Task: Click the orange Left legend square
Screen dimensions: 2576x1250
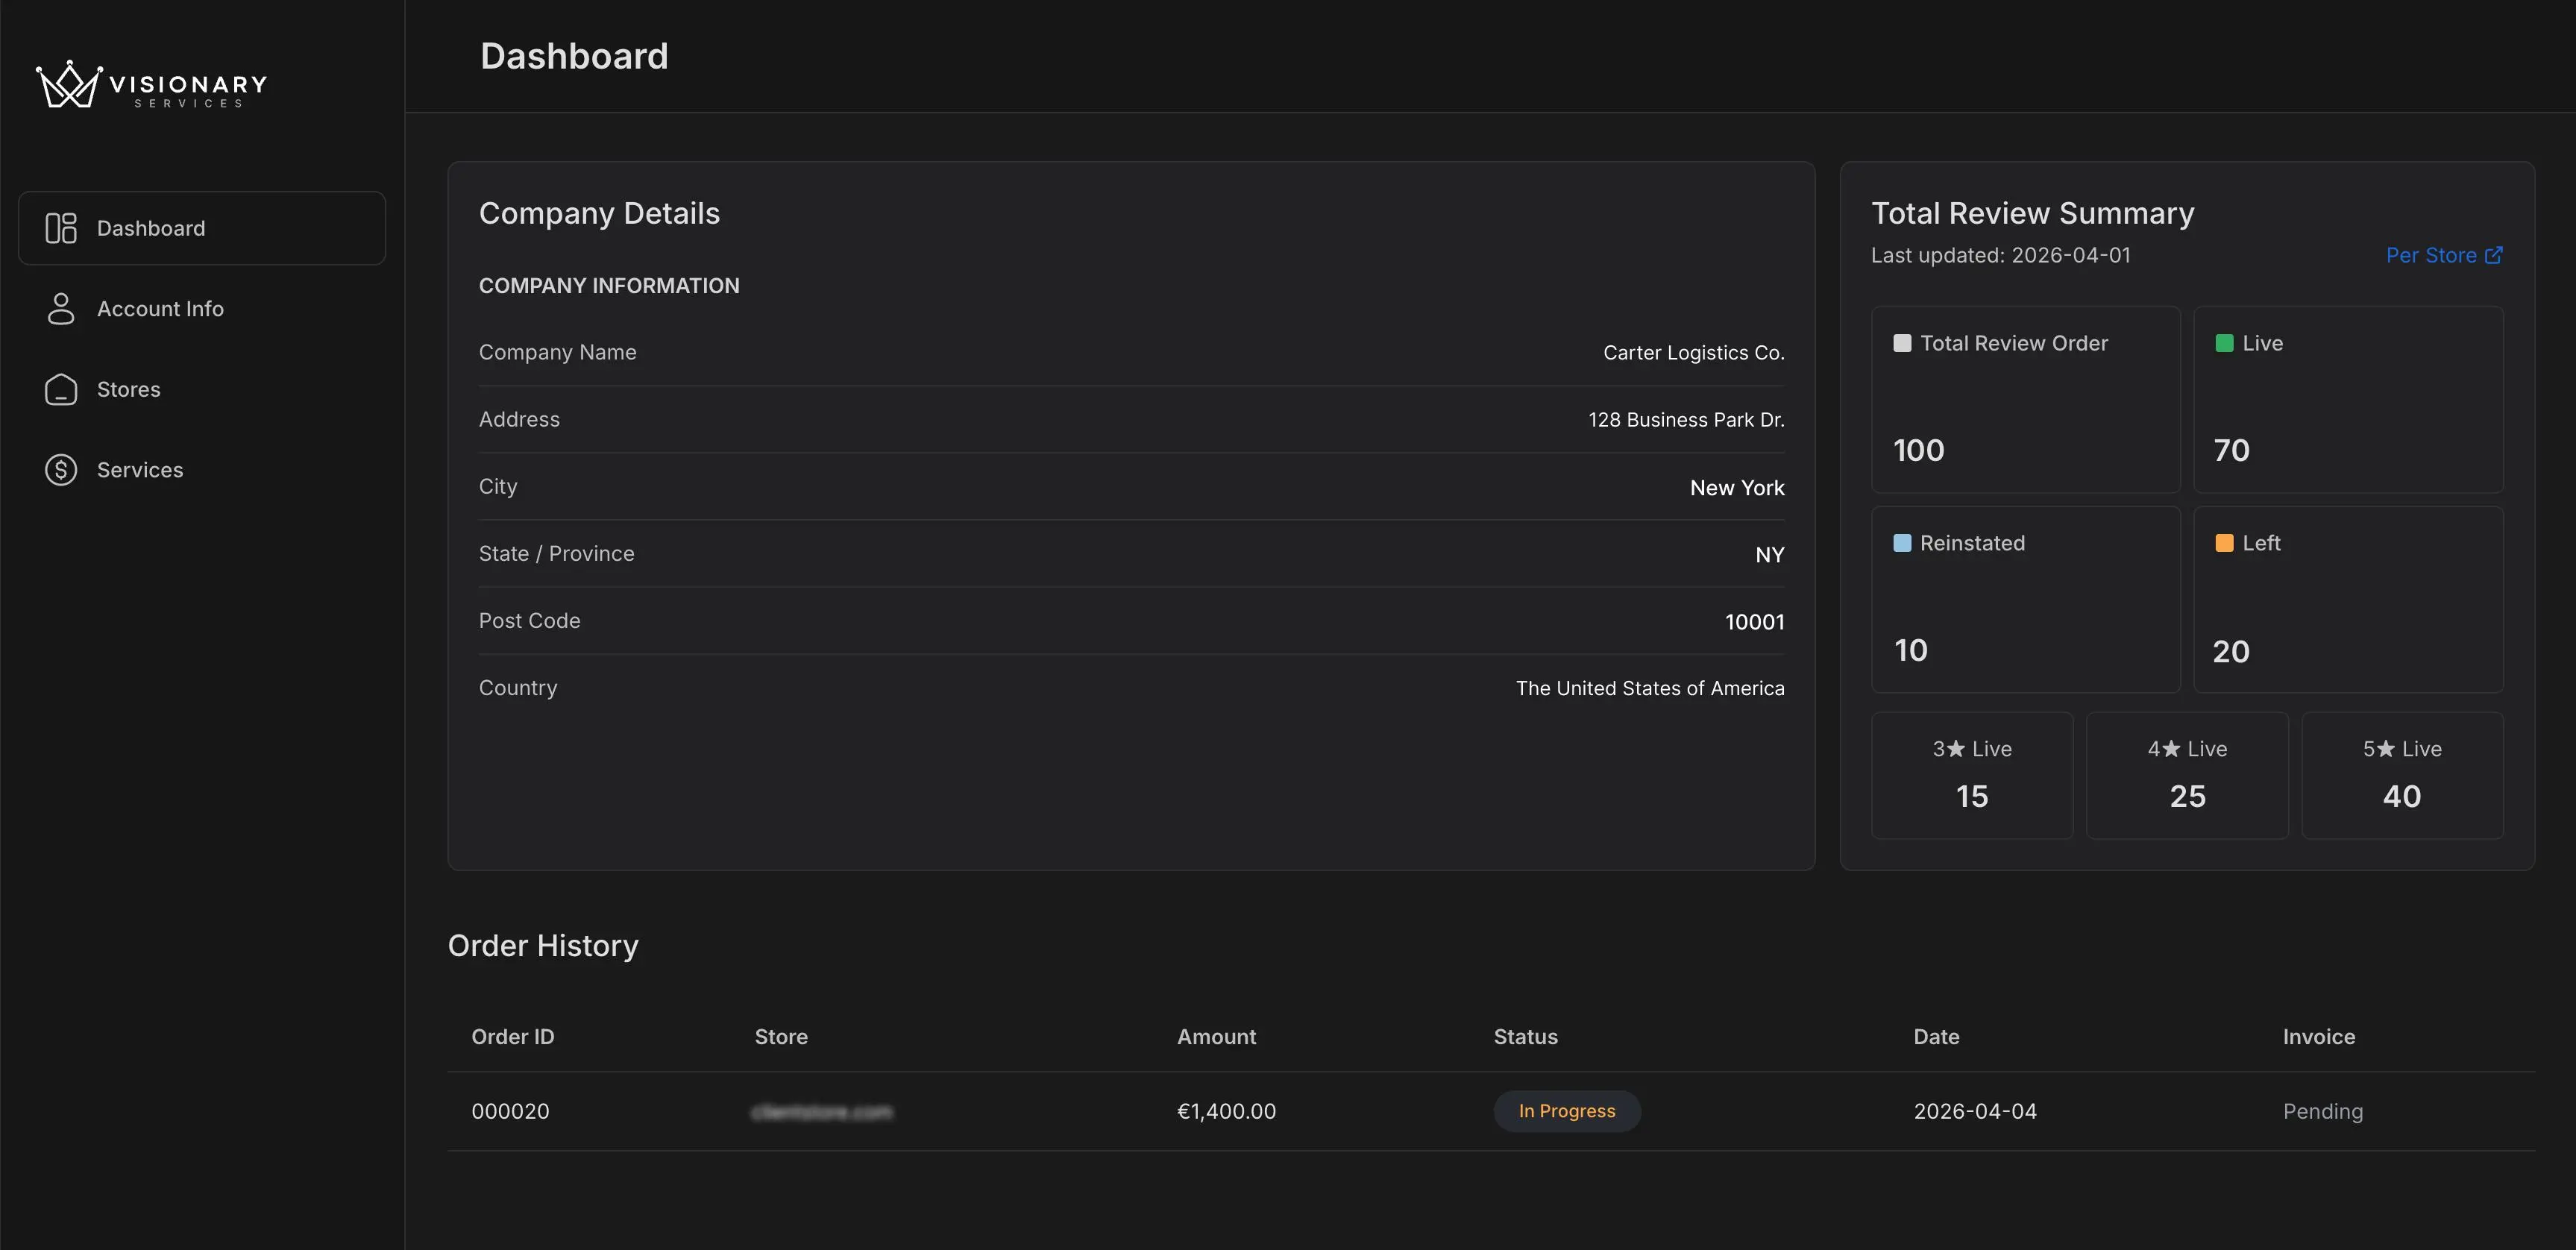Action: pos(2225,543)
